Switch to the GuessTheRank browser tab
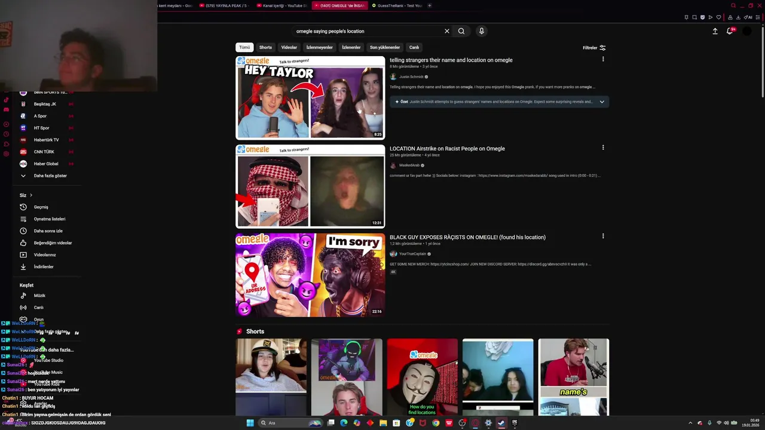This screenshot has height=430, width=765. pos(397,5)
